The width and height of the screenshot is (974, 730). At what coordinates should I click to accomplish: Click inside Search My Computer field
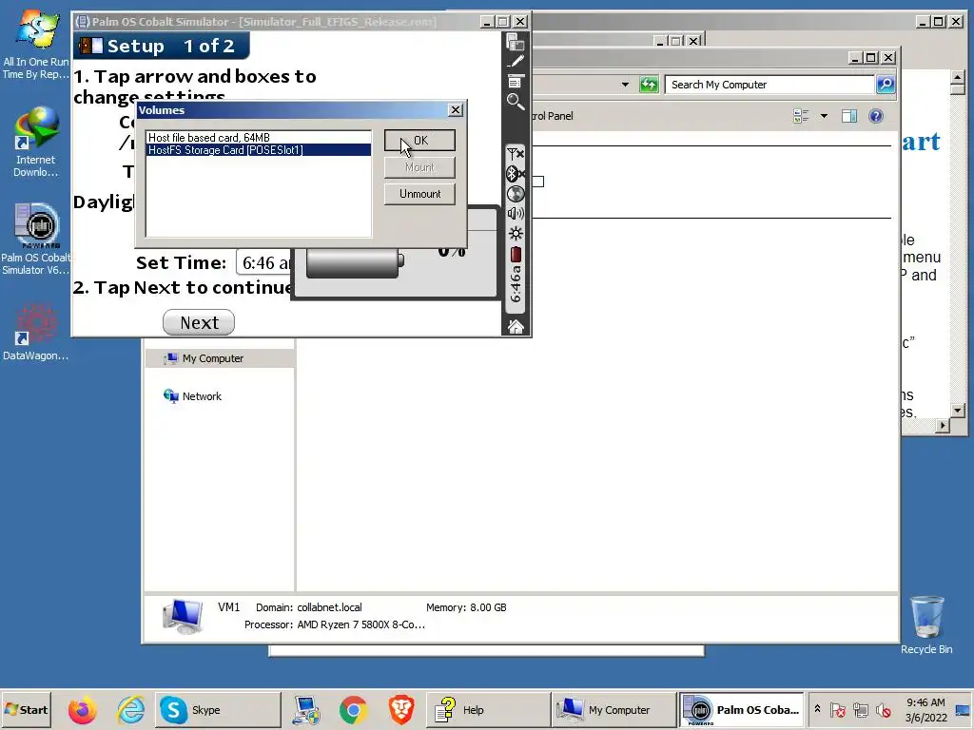pos(769,85)
